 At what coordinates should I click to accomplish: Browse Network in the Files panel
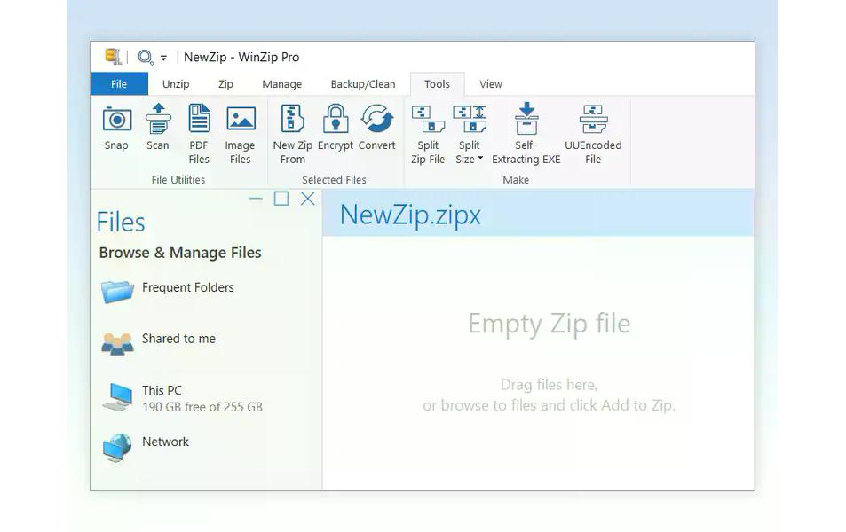[x=165, y=442]
